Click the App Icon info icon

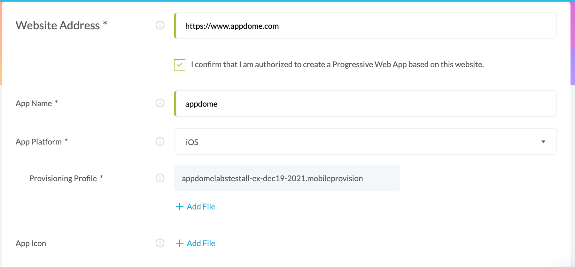[160, 243]
